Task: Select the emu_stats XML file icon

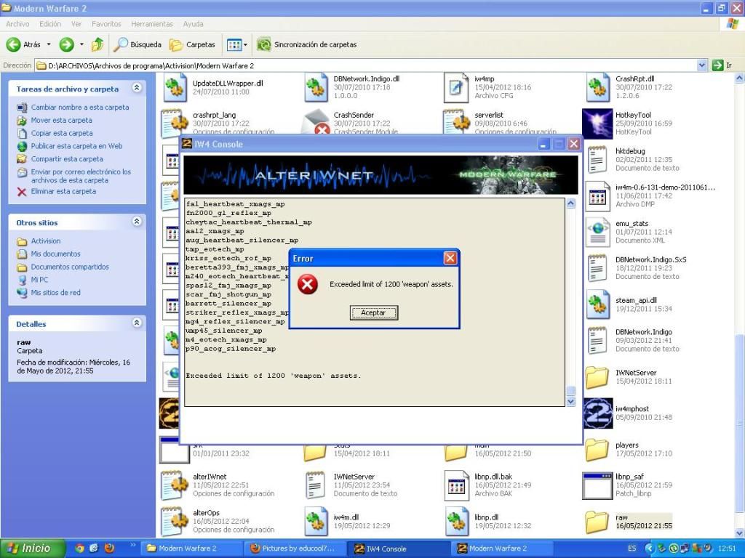Action: click(x=598, y=232)
